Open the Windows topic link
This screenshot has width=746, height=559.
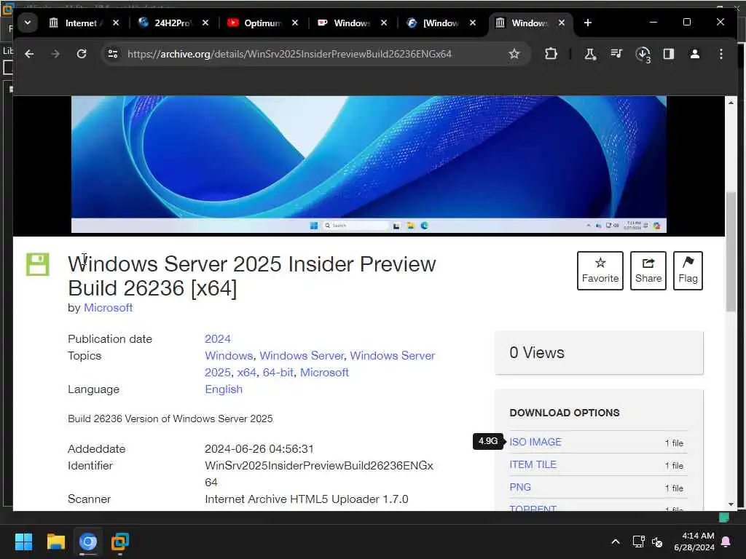[x=229, y=355]
